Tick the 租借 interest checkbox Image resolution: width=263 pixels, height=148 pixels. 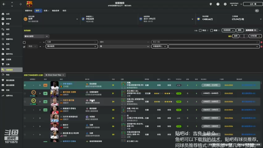point(211,30)
